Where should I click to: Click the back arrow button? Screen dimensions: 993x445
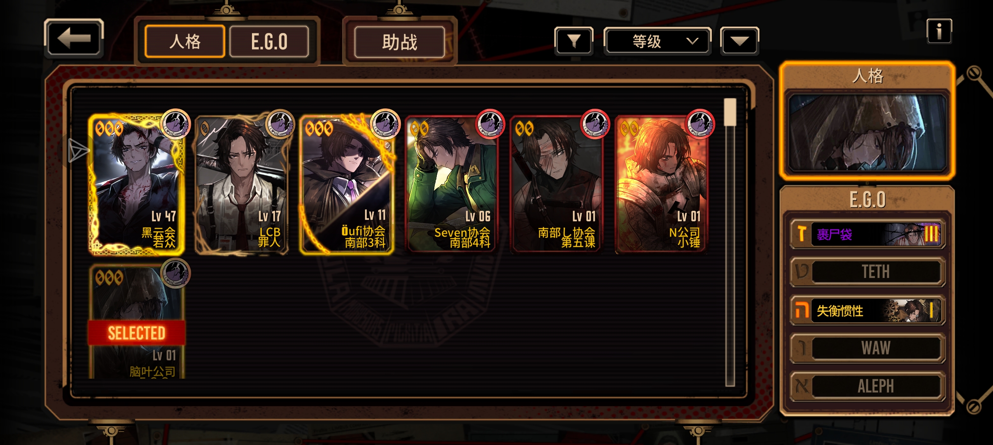coord(74,38)
